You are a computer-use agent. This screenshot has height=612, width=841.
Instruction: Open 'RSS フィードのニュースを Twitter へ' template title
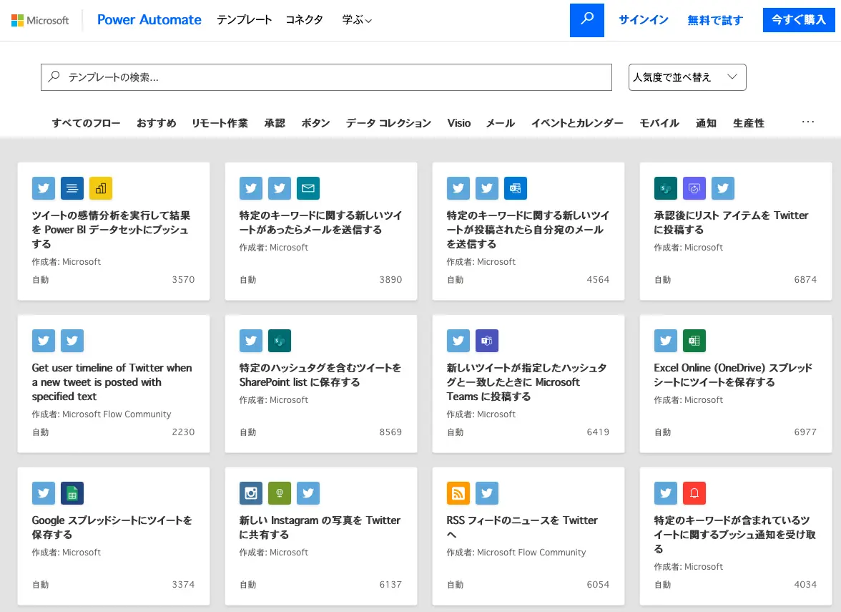[522, 527]
